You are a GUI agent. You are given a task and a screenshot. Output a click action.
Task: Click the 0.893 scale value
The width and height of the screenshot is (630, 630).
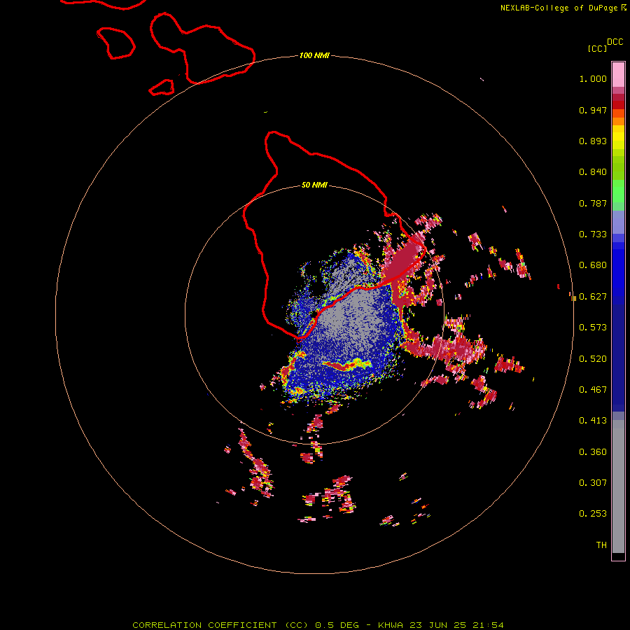point(593,141)
